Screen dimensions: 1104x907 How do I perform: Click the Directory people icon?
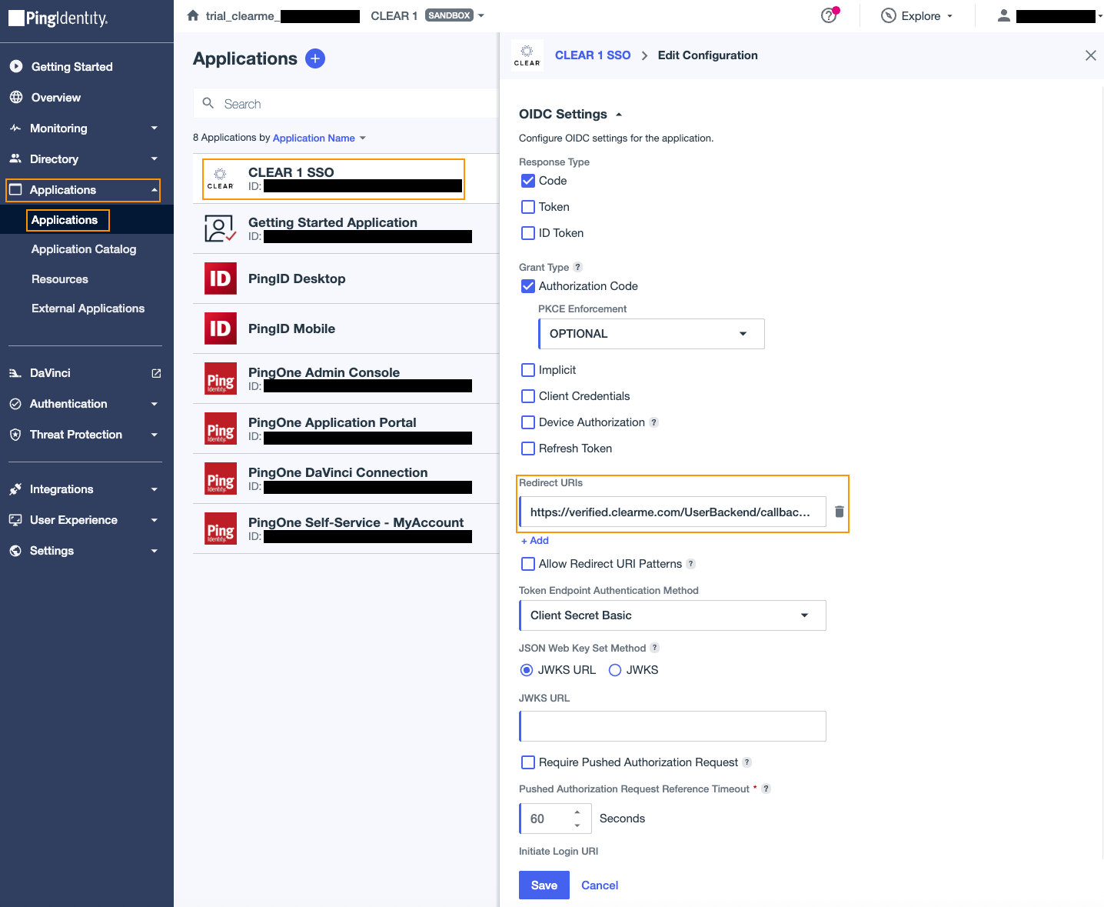click(15, 158)
